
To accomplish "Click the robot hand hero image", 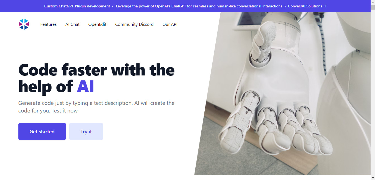I will pyautogui.click(x=282, y=94).
